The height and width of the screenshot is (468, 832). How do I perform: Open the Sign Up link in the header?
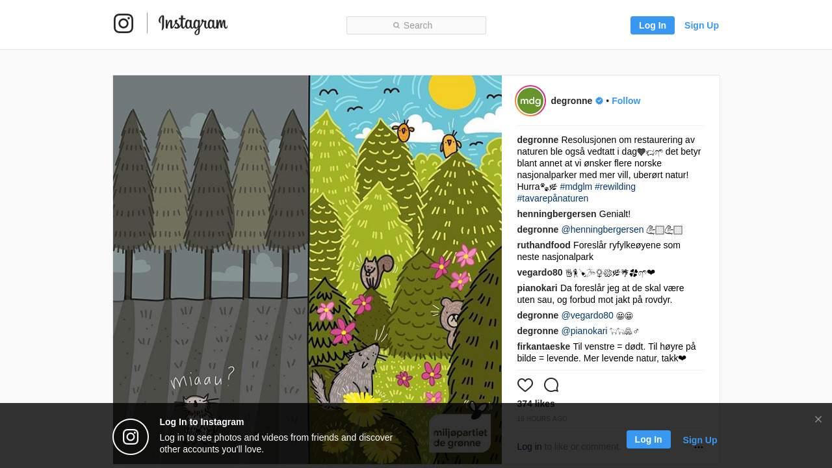point(701,25)
